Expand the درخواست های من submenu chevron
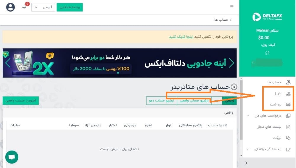 248,116
